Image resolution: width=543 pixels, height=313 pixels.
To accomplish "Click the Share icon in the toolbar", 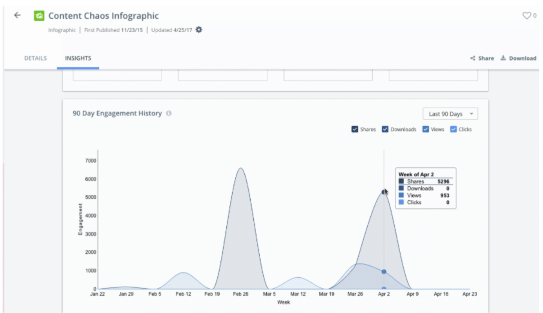I will click(472, 58).
